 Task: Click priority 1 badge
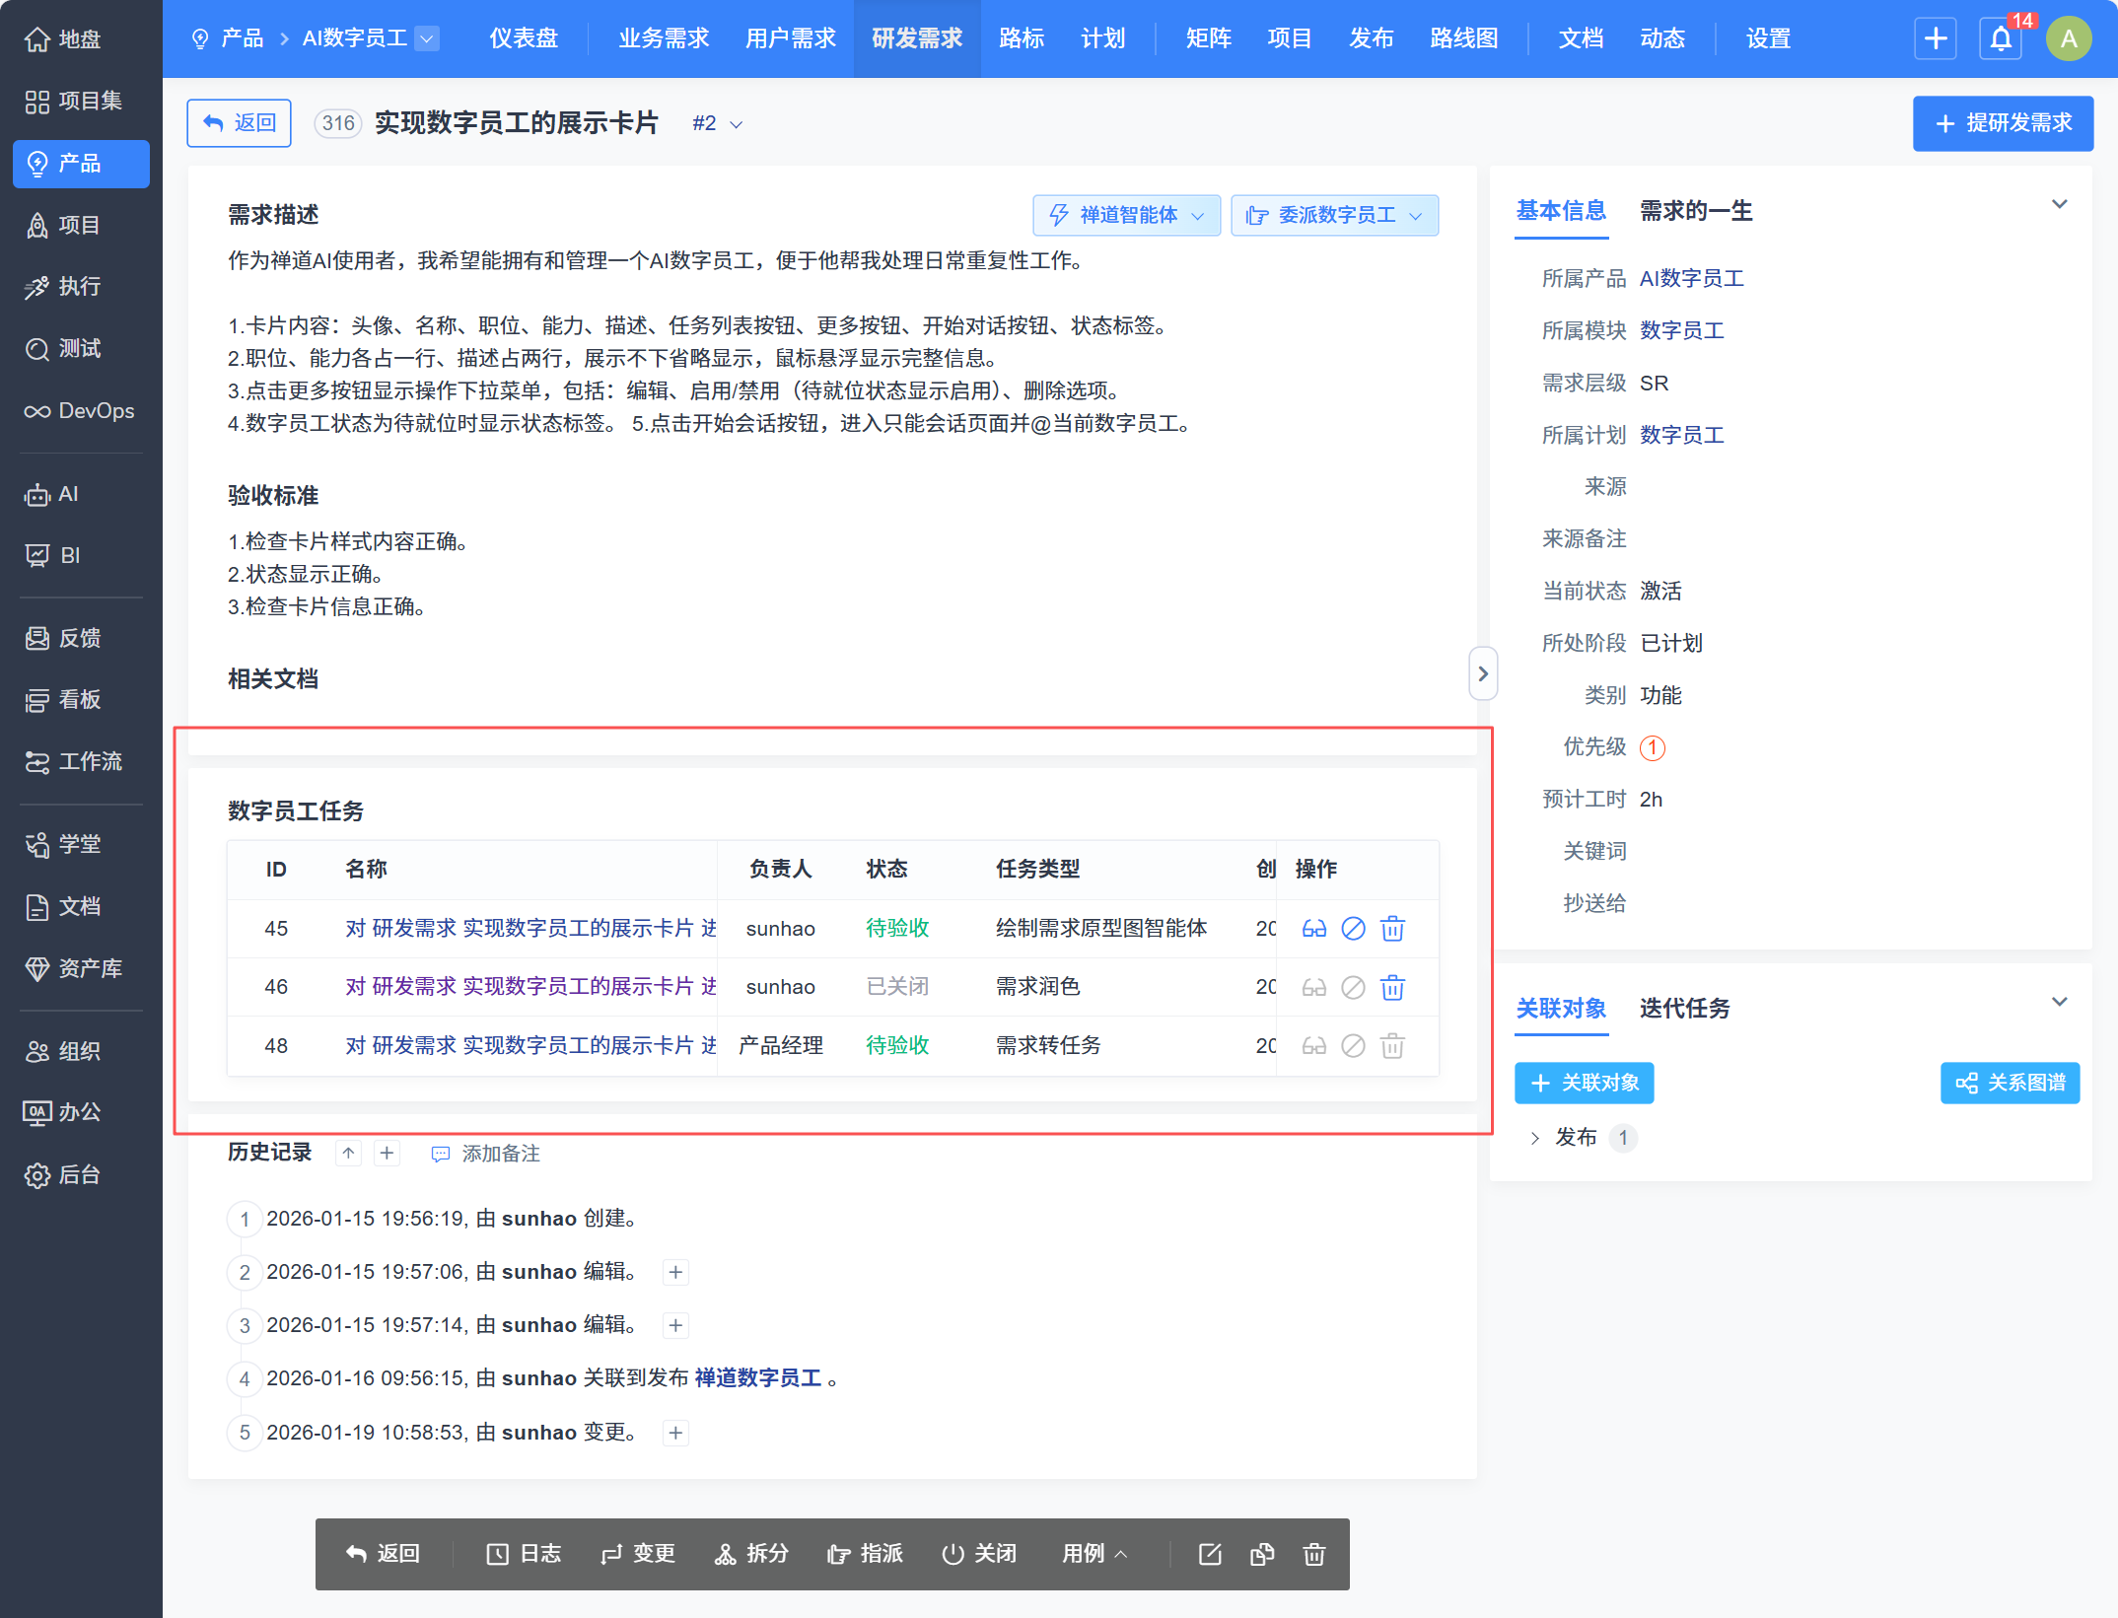click(x=1652, y=747)
